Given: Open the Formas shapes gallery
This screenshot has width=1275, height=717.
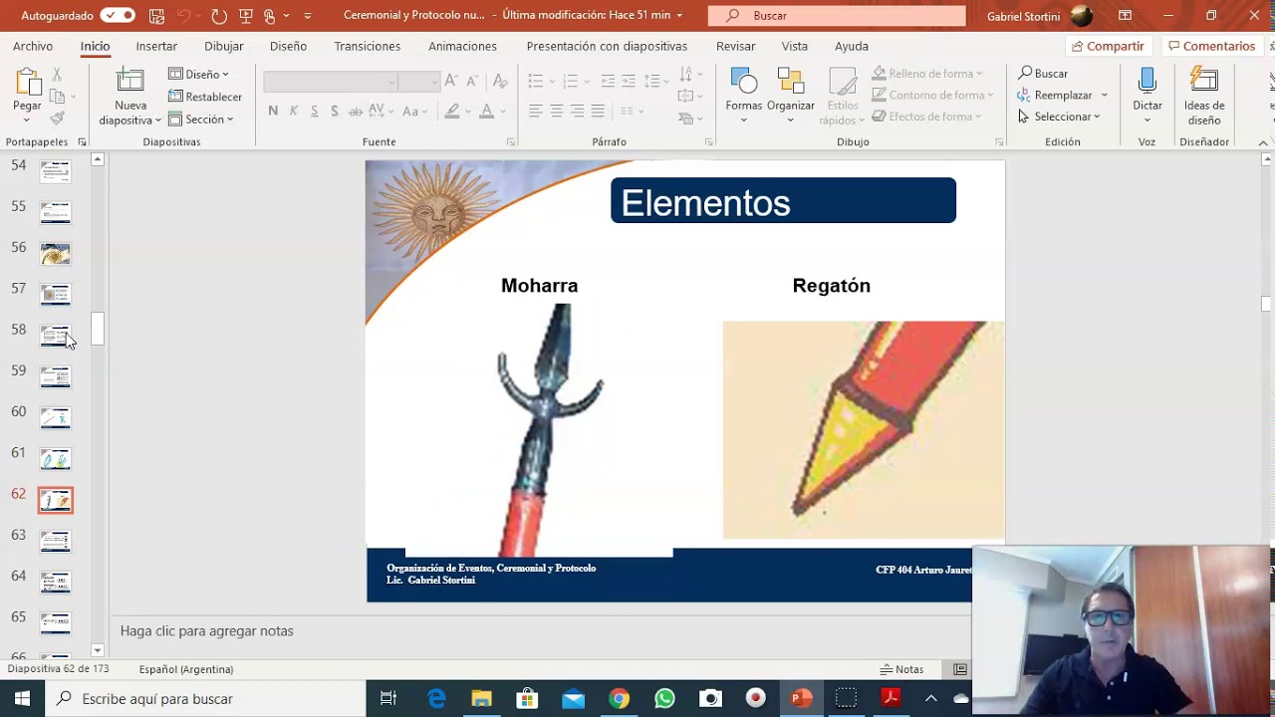Looking at the screenshot, I should pyautogui.click(x=743, y=96).
